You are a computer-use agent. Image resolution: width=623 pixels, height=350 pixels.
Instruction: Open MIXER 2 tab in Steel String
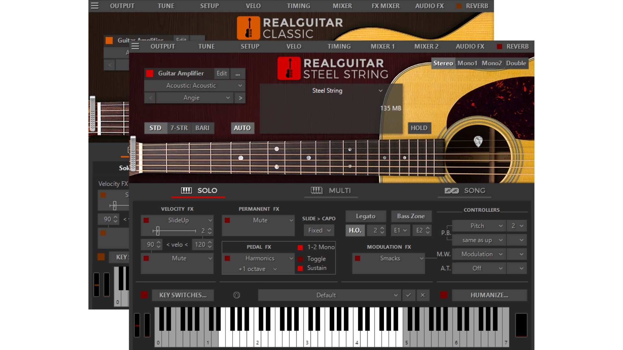(426, 47)
